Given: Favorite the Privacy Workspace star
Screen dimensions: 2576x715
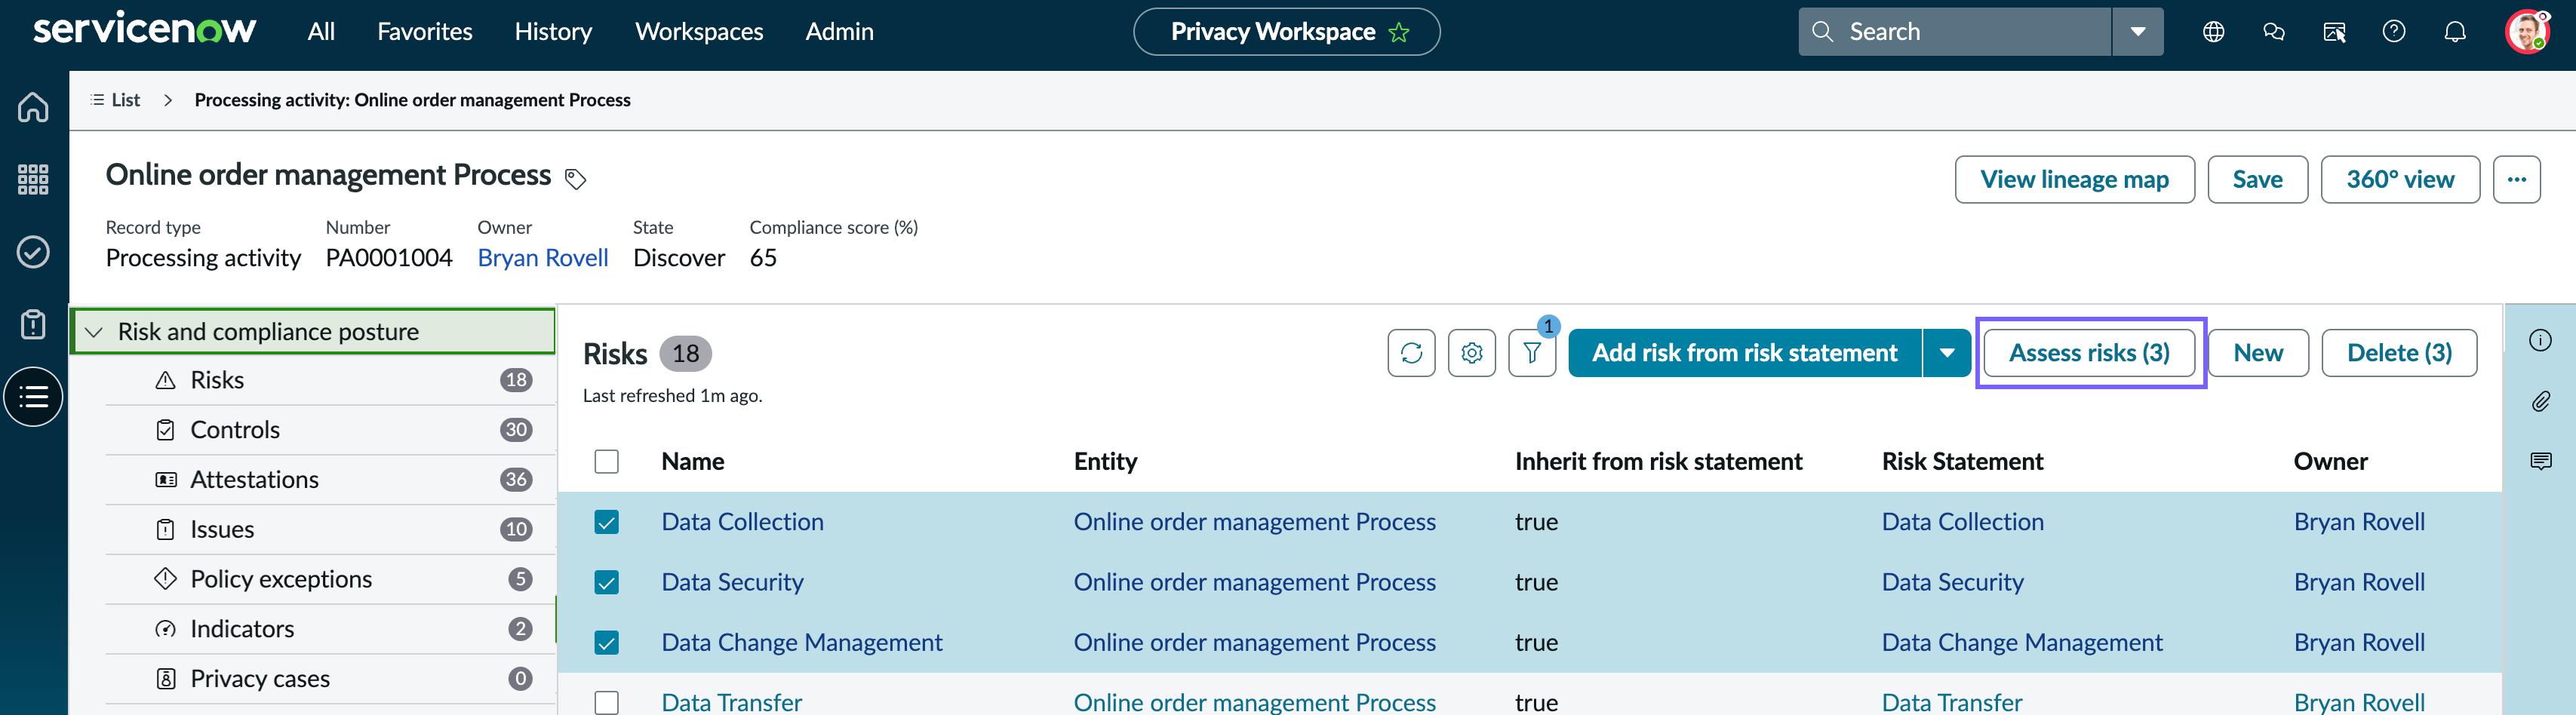Looking at the screenshot, I should coord(1398,32).
